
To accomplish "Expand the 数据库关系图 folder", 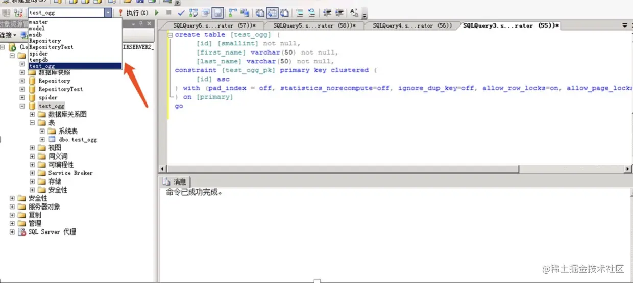I will [32, 114].
